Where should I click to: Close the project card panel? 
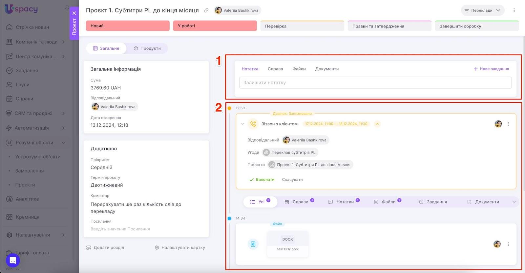[74, 13]
